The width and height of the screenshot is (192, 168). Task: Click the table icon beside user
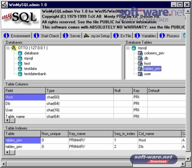[x=140, y=74]
